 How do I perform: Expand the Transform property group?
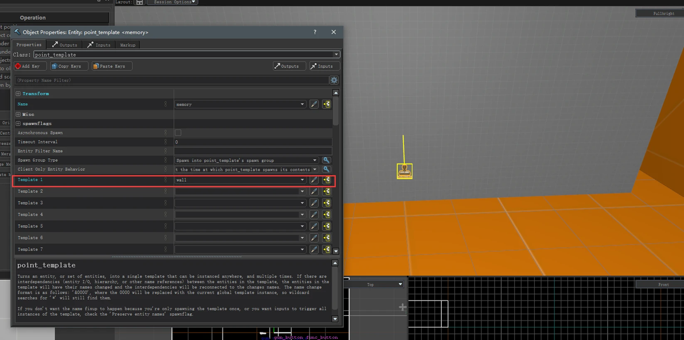18,93
